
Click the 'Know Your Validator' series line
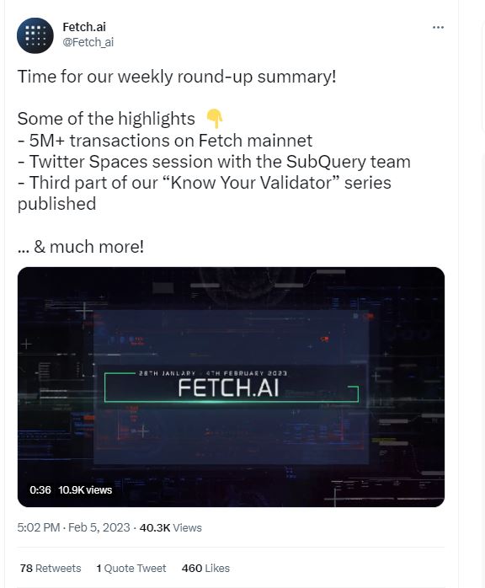[205, 193]
